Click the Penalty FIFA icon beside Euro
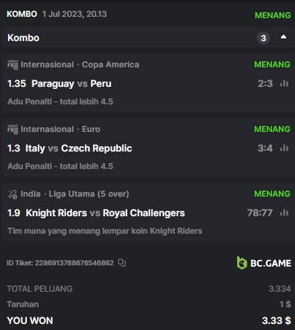This screenshot has width=295, height=330. click(x=13, y=129)
